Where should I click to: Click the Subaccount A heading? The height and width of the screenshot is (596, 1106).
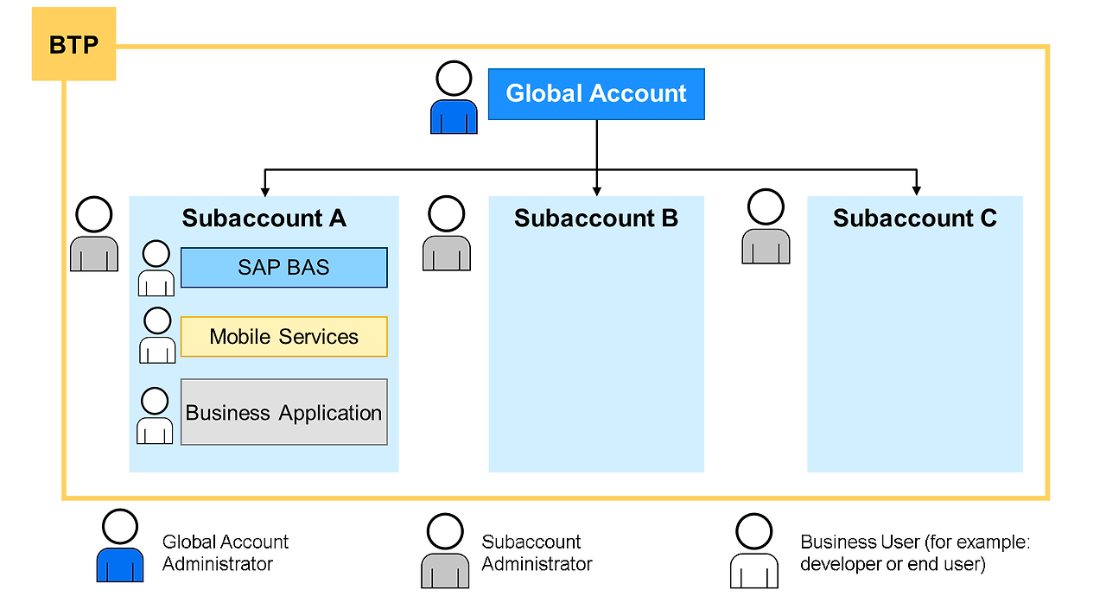point(264,219)
